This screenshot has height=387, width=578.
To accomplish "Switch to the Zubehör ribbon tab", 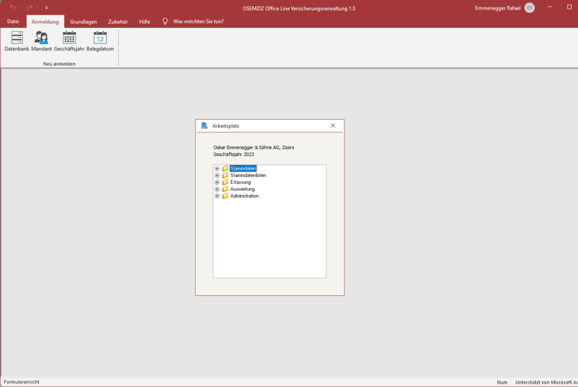I will pyautogui.click(x=118, y=22).
